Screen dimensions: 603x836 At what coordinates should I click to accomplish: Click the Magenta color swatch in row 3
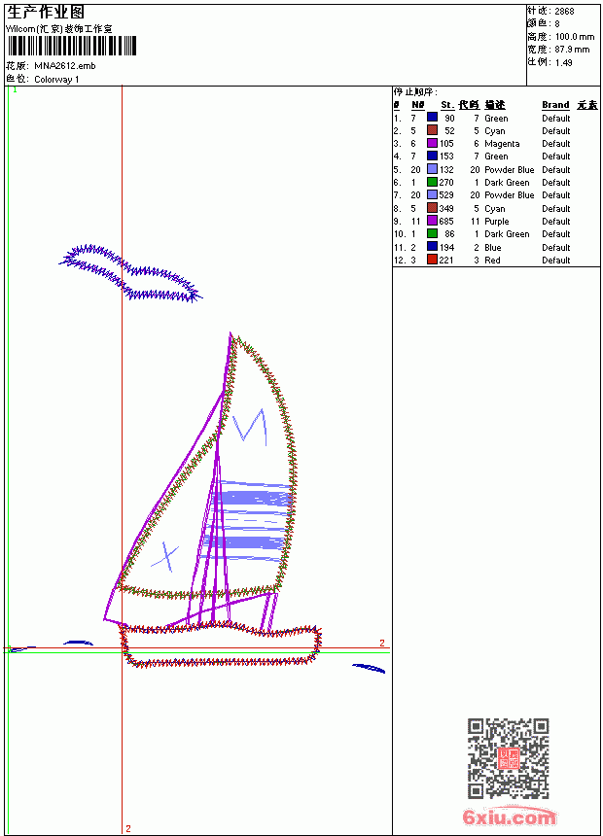(432, 143)
